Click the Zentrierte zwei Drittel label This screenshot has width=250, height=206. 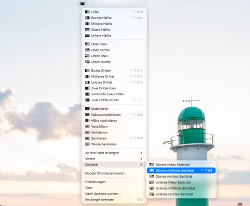click(107, 94)
